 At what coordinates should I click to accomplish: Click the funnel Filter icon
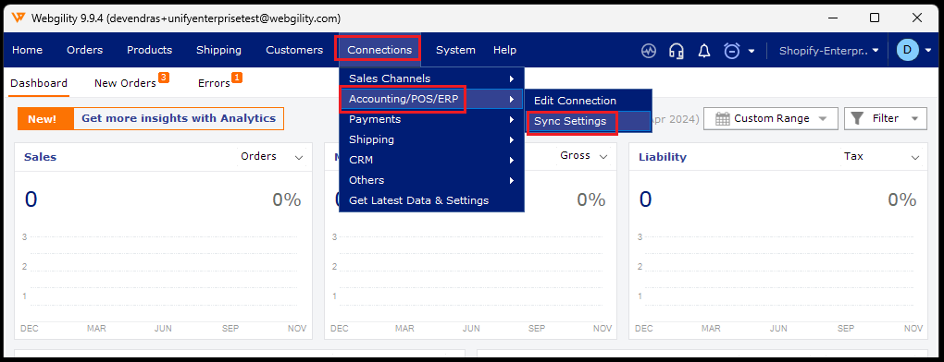859,119
